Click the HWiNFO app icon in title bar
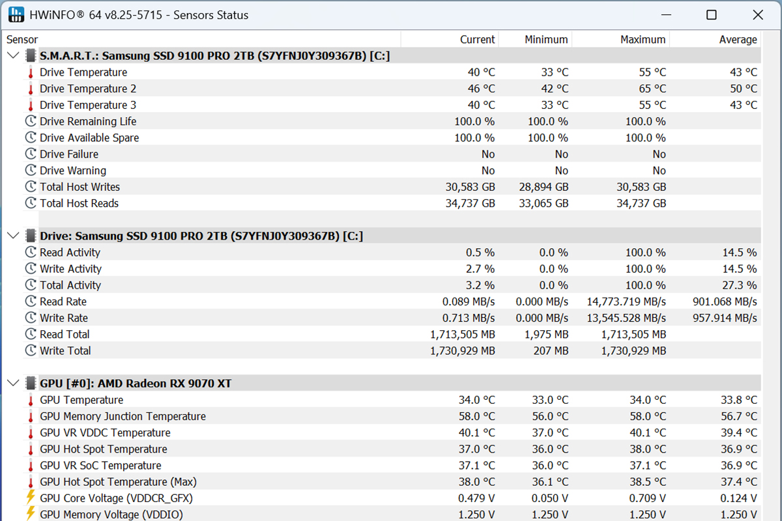Viewport: 782px width, 521px height. [16, 14]
